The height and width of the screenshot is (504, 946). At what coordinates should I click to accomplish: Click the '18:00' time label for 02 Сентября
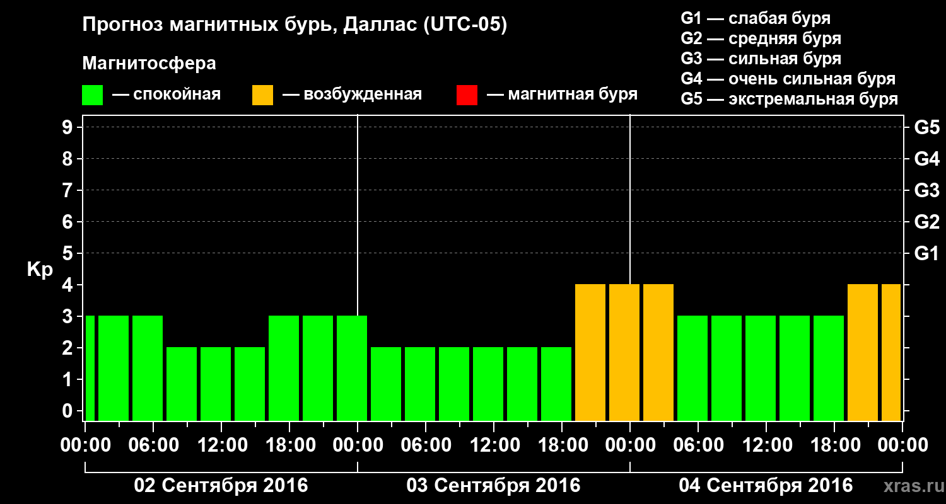click(289, 445)
